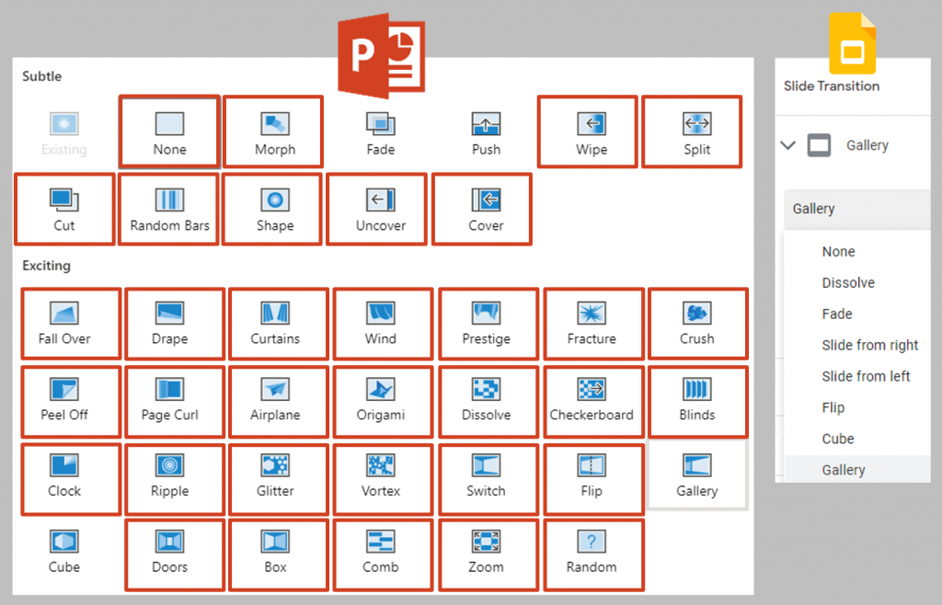This screenshot has height=605, width=942.
Task: Click the slide icon next to Gallery header
Action: [819, 145]
